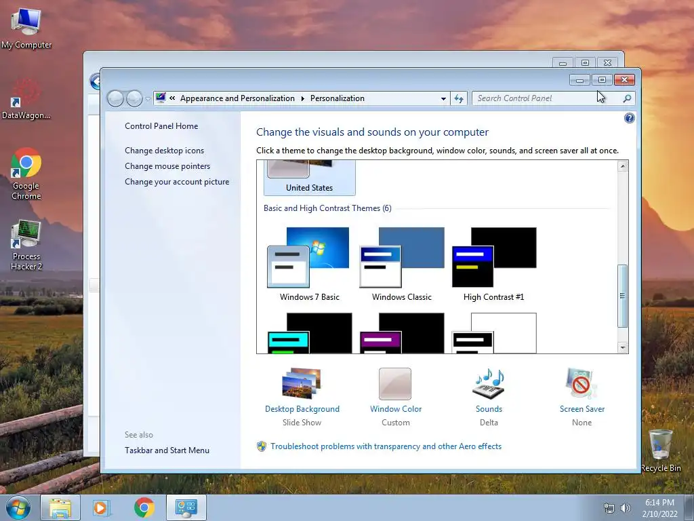Click the Appearance and Personalization breadcrumb
Screen dimensions: 694x521
[237, 98]
